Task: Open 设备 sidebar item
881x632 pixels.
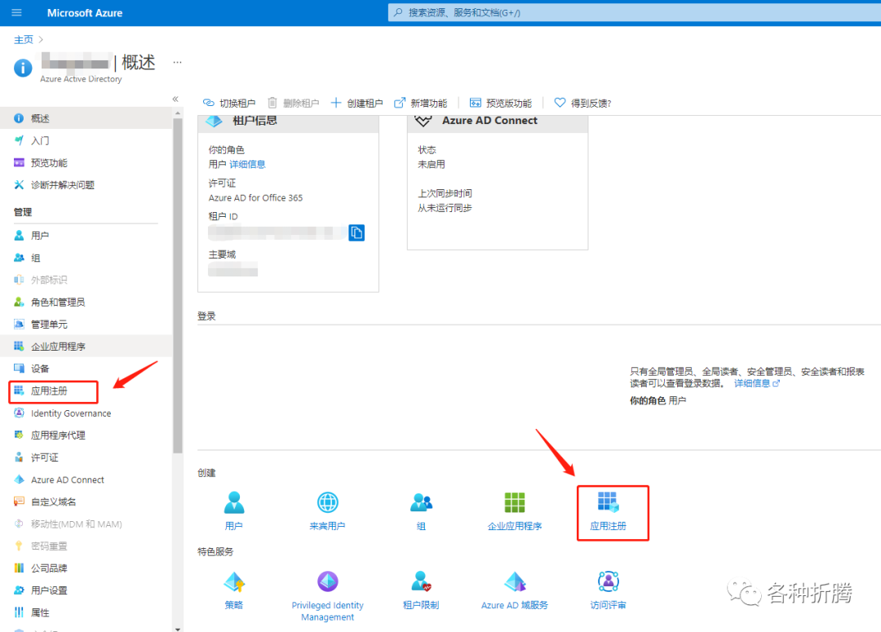Action: pyautogui.click(x=86, y=369)
